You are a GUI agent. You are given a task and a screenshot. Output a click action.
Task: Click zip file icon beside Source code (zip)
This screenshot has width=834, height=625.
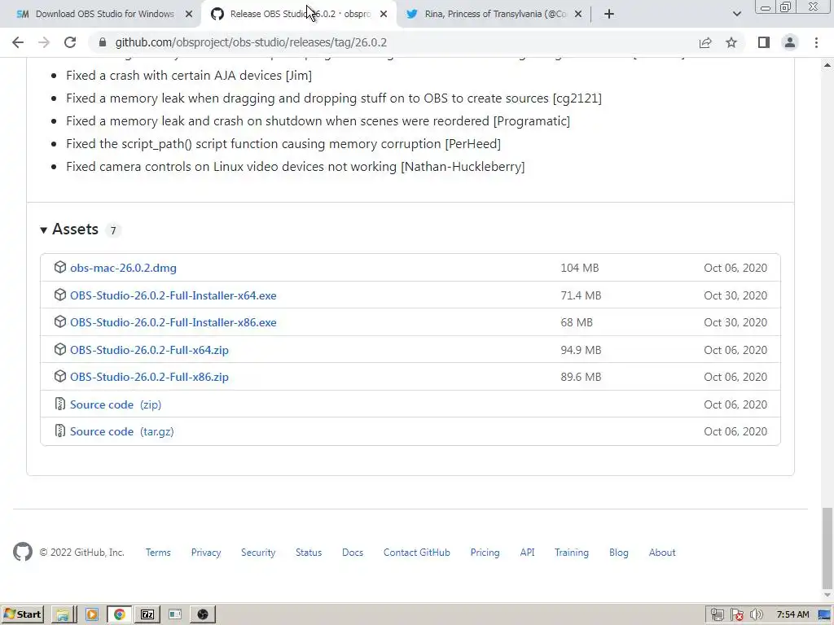pos(60,404)
